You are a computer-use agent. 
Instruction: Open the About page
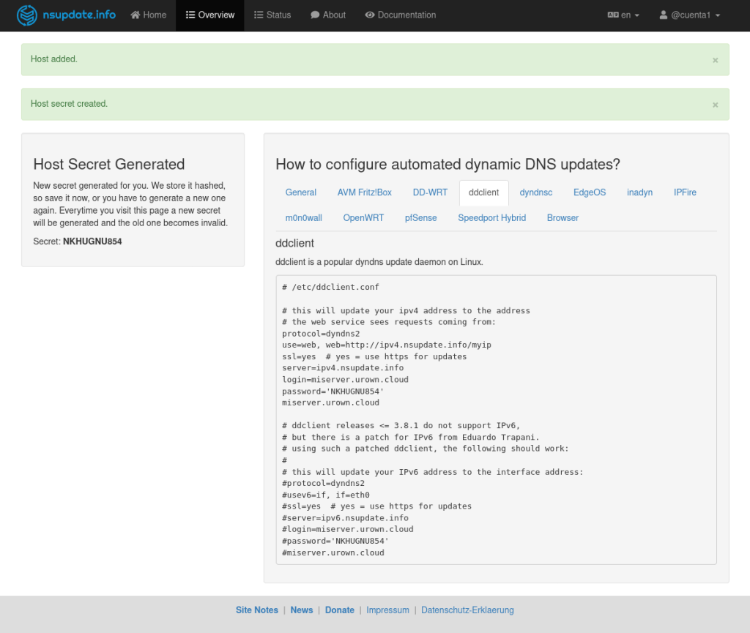tap(328, 15)
